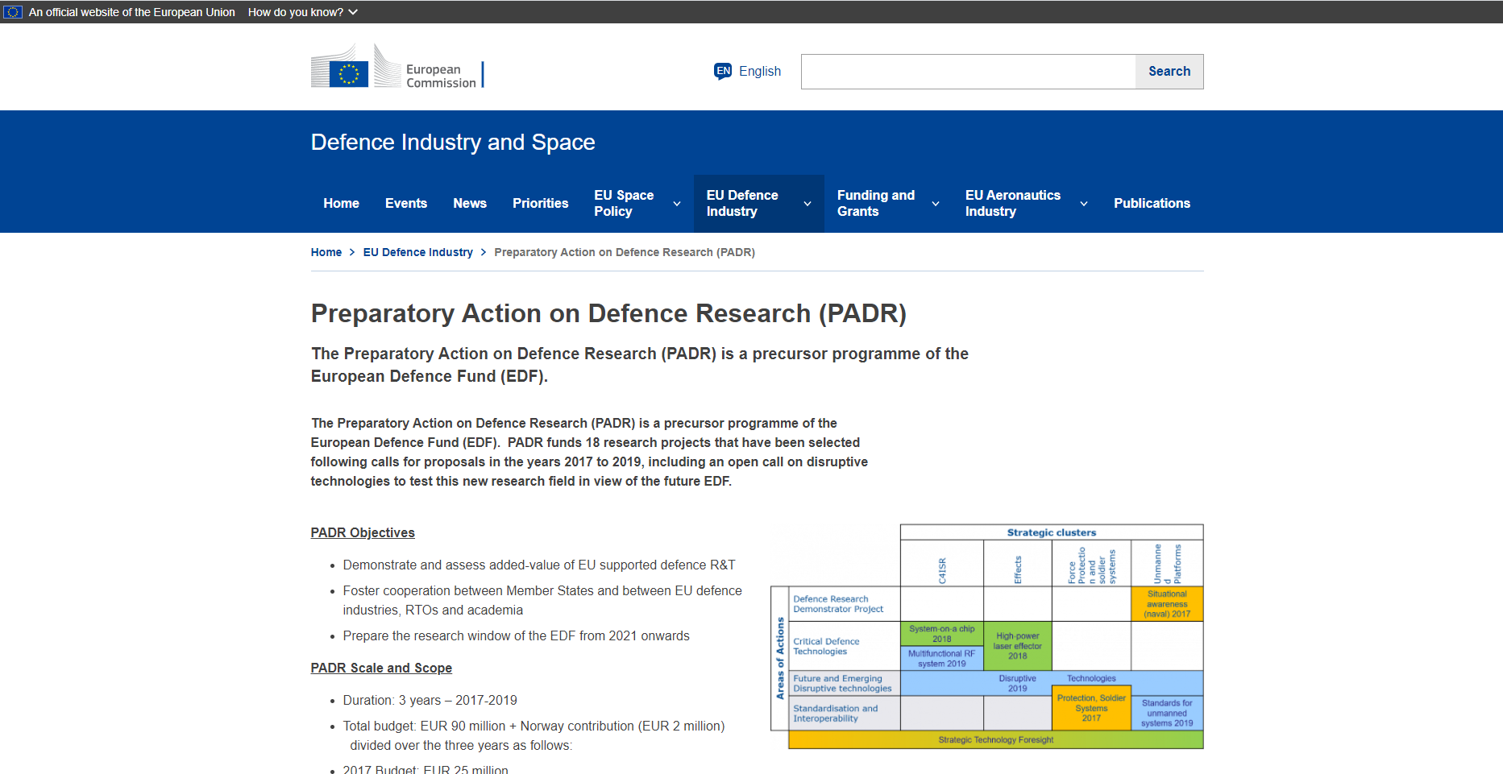
Task: Click the EU Defence Industry breadcrumb link
Action: click(417, 252)
